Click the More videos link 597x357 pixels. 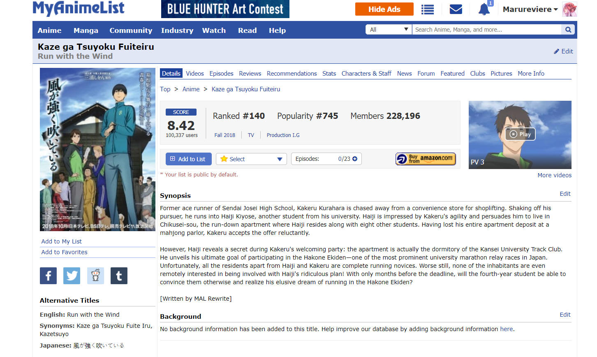[555, 175]
